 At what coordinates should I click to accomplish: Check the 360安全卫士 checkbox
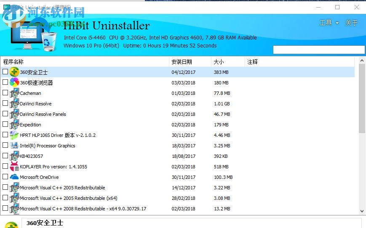[5, 72]
